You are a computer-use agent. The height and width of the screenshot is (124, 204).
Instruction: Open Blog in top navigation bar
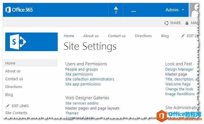click(x=165, y=36)
